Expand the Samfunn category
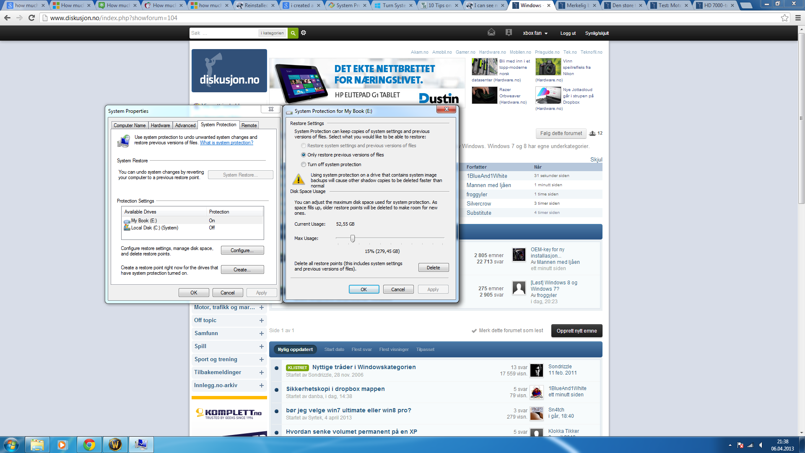 click(x=262, y=333)
